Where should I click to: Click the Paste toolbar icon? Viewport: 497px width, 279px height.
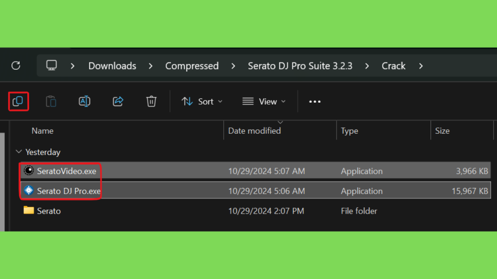tap(51, 102)
